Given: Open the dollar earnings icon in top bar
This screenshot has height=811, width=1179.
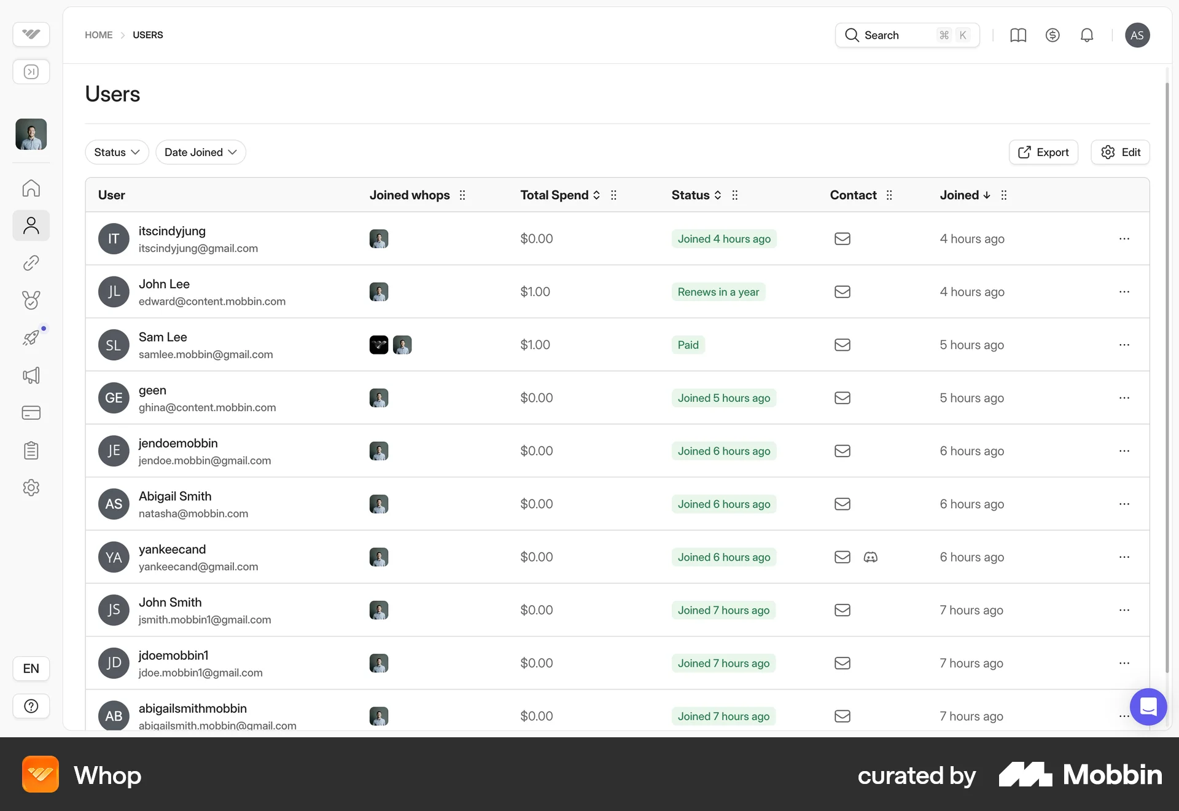Looking at the screenshot, I should click(x=1053, y=35).
